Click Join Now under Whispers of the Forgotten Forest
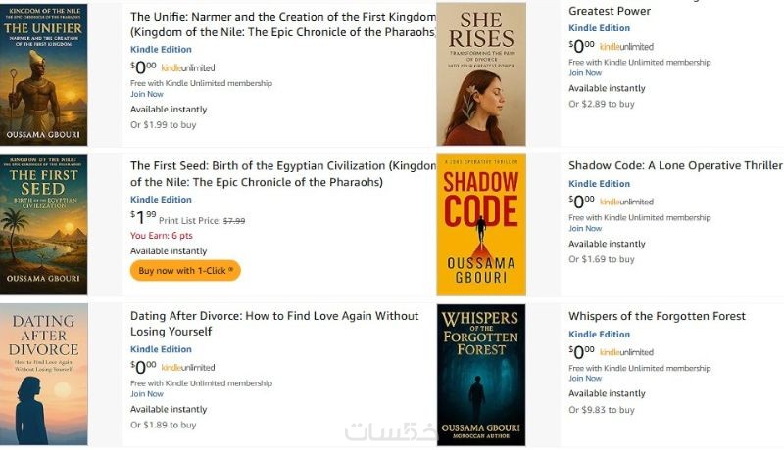Image resolution: width=784 pixels, height=450 pixels. [x=585, y=379]
